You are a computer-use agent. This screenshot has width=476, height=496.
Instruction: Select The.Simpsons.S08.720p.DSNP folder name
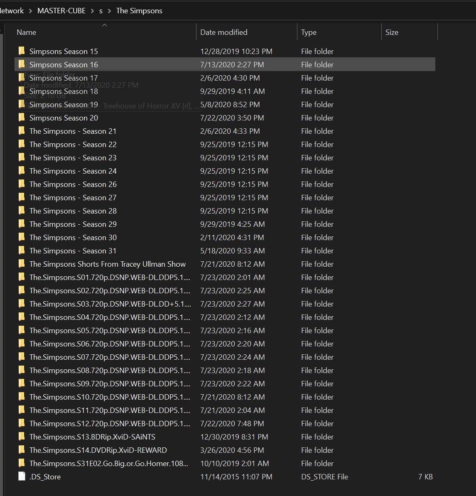(x=110, y=370)
